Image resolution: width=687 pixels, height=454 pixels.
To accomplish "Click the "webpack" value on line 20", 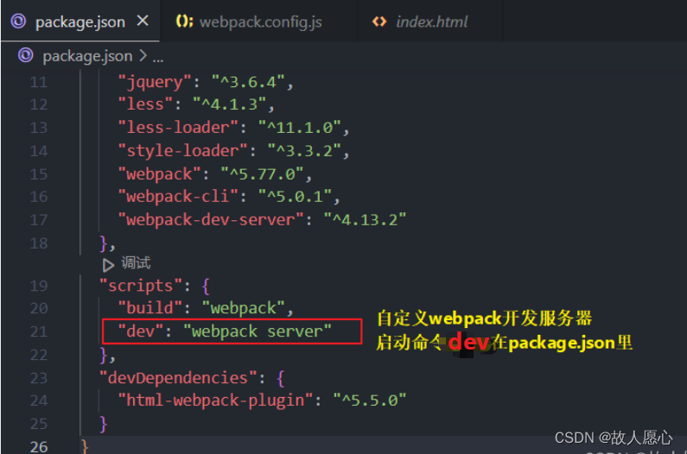I will [x=244, y=308].
